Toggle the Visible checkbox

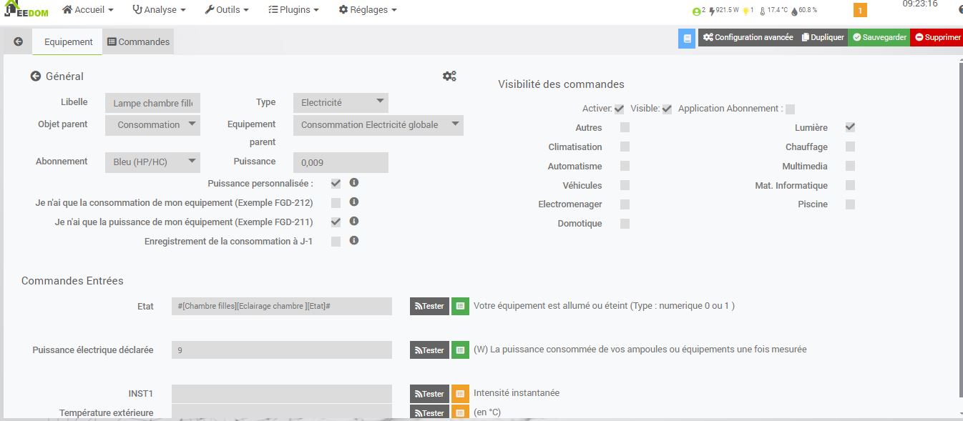(667, 109)
